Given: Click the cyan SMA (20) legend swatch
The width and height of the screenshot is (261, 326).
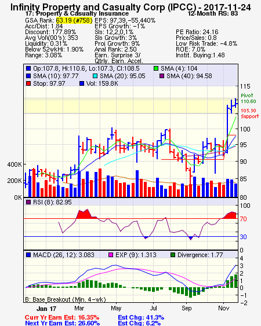Looking at the screenshot, I should click(x=95, y=76).
